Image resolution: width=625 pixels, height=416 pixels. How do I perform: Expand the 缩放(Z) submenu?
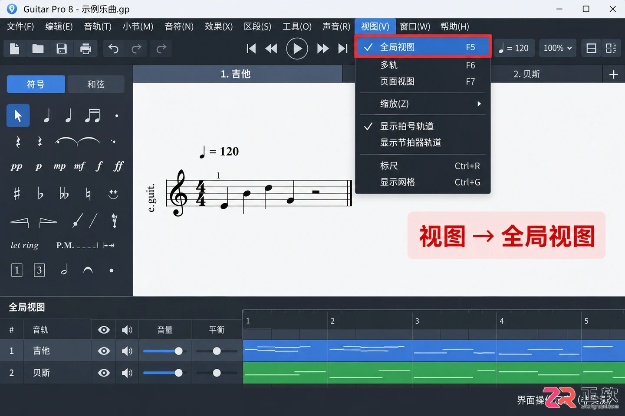pos(423,104)
